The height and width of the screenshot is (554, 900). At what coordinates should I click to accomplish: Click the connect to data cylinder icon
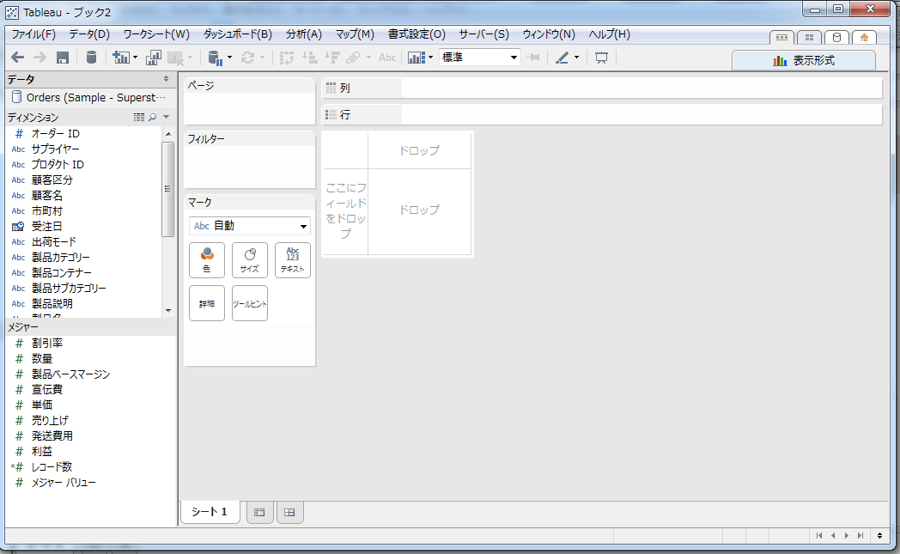(91, 58)
